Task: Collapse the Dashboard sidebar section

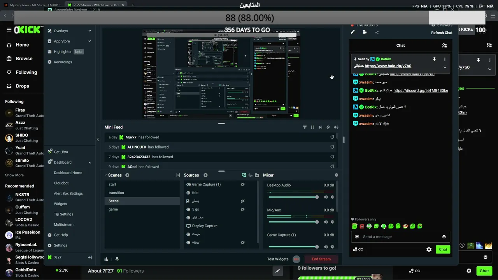Action: point(89,163)
